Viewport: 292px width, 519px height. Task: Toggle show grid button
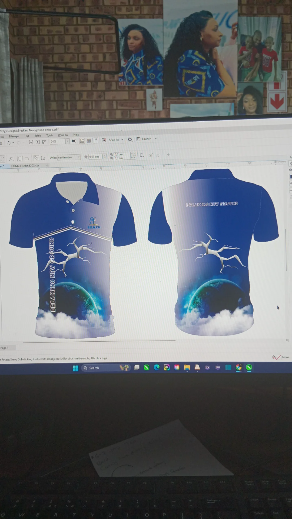(89, 141)
